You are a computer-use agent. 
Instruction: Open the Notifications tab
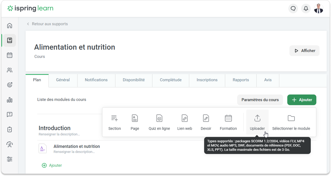(x=96, y=80)
